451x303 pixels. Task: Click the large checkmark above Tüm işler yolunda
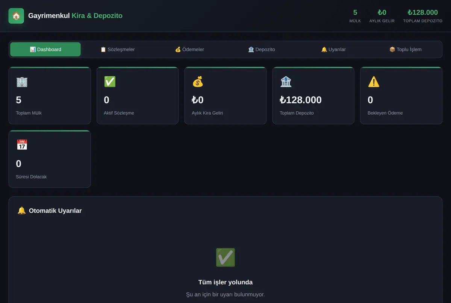click(225, 258)
